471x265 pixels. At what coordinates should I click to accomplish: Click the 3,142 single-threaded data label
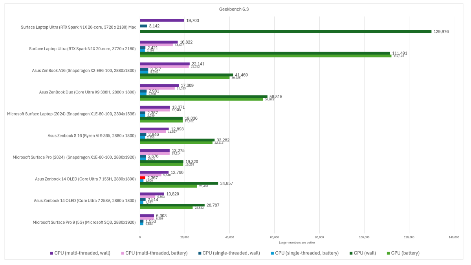154,26
